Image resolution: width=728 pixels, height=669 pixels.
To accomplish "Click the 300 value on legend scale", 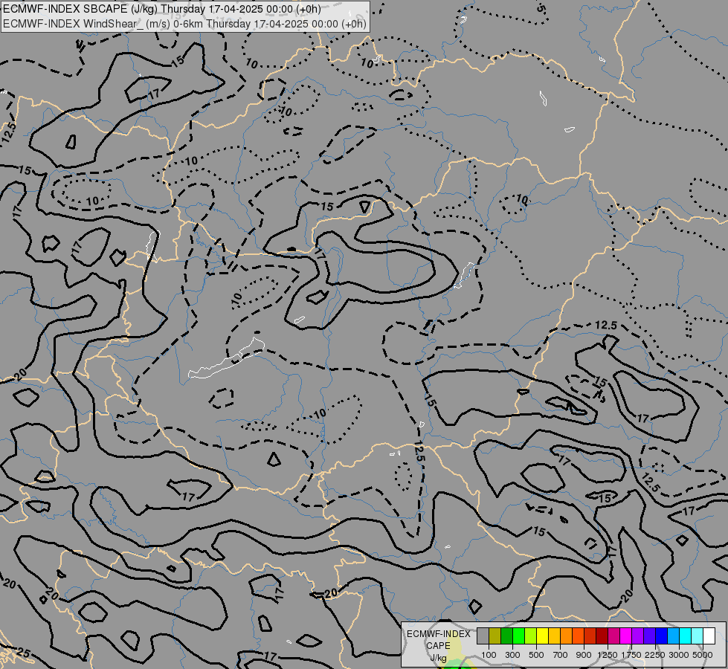I will tap(512, 655).
